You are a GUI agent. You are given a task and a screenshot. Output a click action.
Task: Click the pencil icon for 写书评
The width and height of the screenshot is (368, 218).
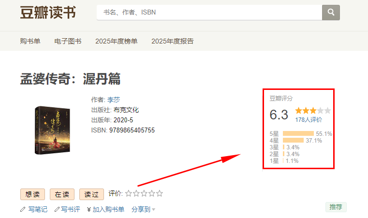pos(57,210)
